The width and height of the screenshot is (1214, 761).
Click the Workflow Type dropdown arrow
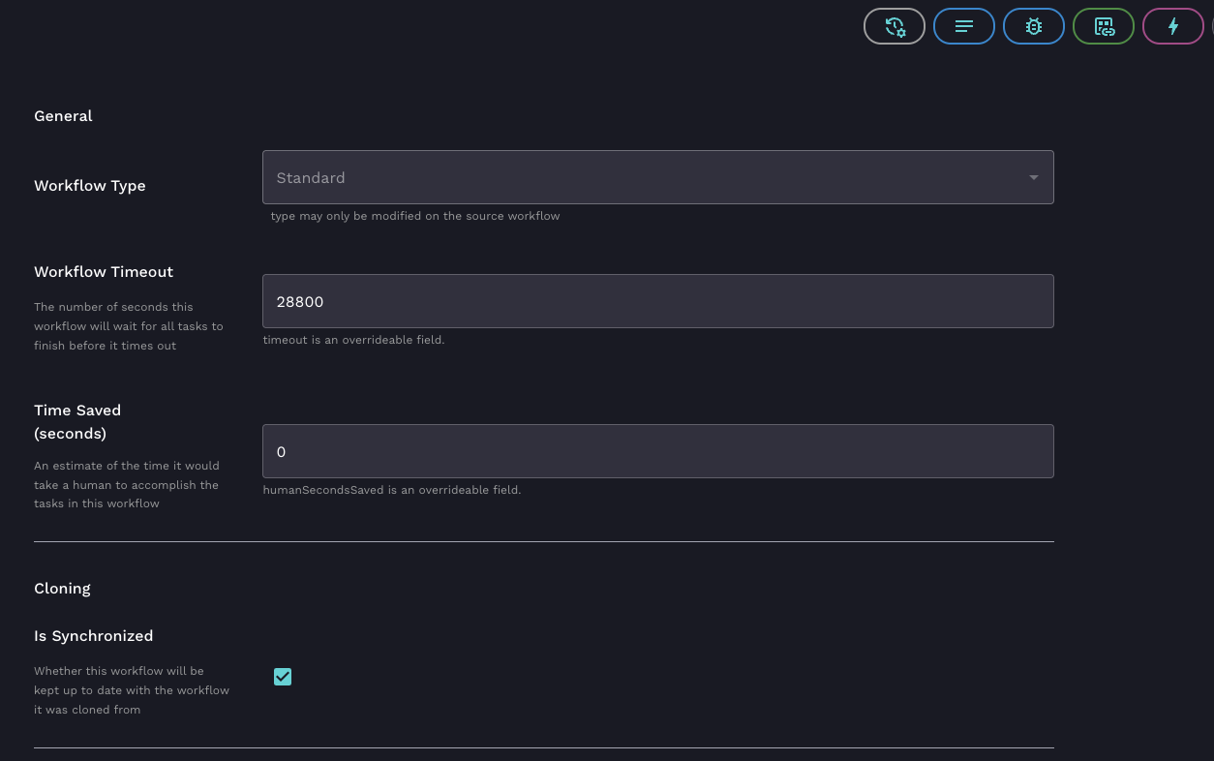point(1033,177)
